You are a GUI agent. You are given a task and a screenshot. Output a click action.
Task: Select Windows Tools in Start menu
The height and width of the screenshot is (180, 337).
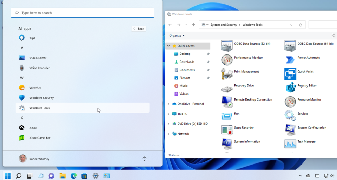tap(82, 108)
